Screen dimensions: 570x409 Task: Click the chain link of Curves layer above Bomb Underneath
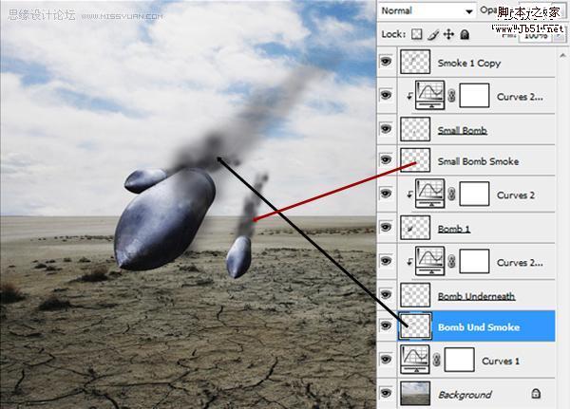click(451, 261)
